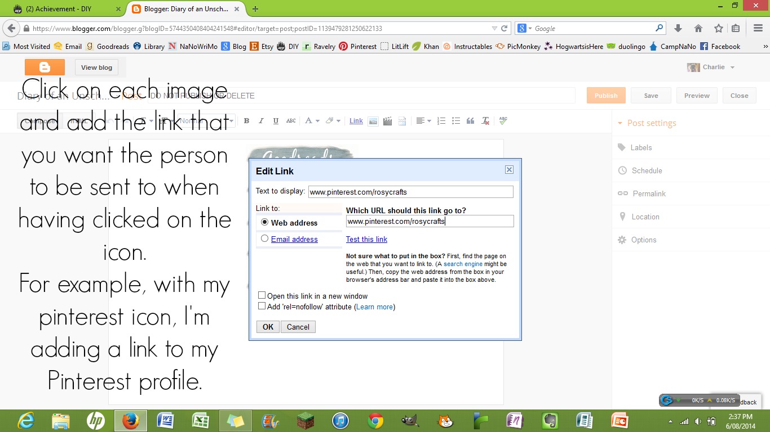Open Minecraft from the taskbar
Screen dimensions: 770x432
coord(306,421)
